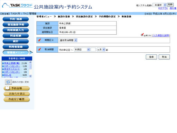
Task: Click the 公共施設案内・予約システム title
Action: [x=63, y=7]
